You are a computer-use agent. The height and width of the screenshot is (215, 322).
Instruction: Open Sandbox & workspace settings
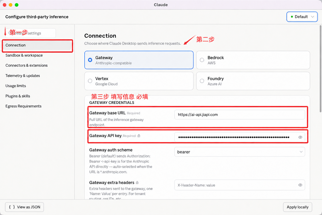(x=24, y=55)
